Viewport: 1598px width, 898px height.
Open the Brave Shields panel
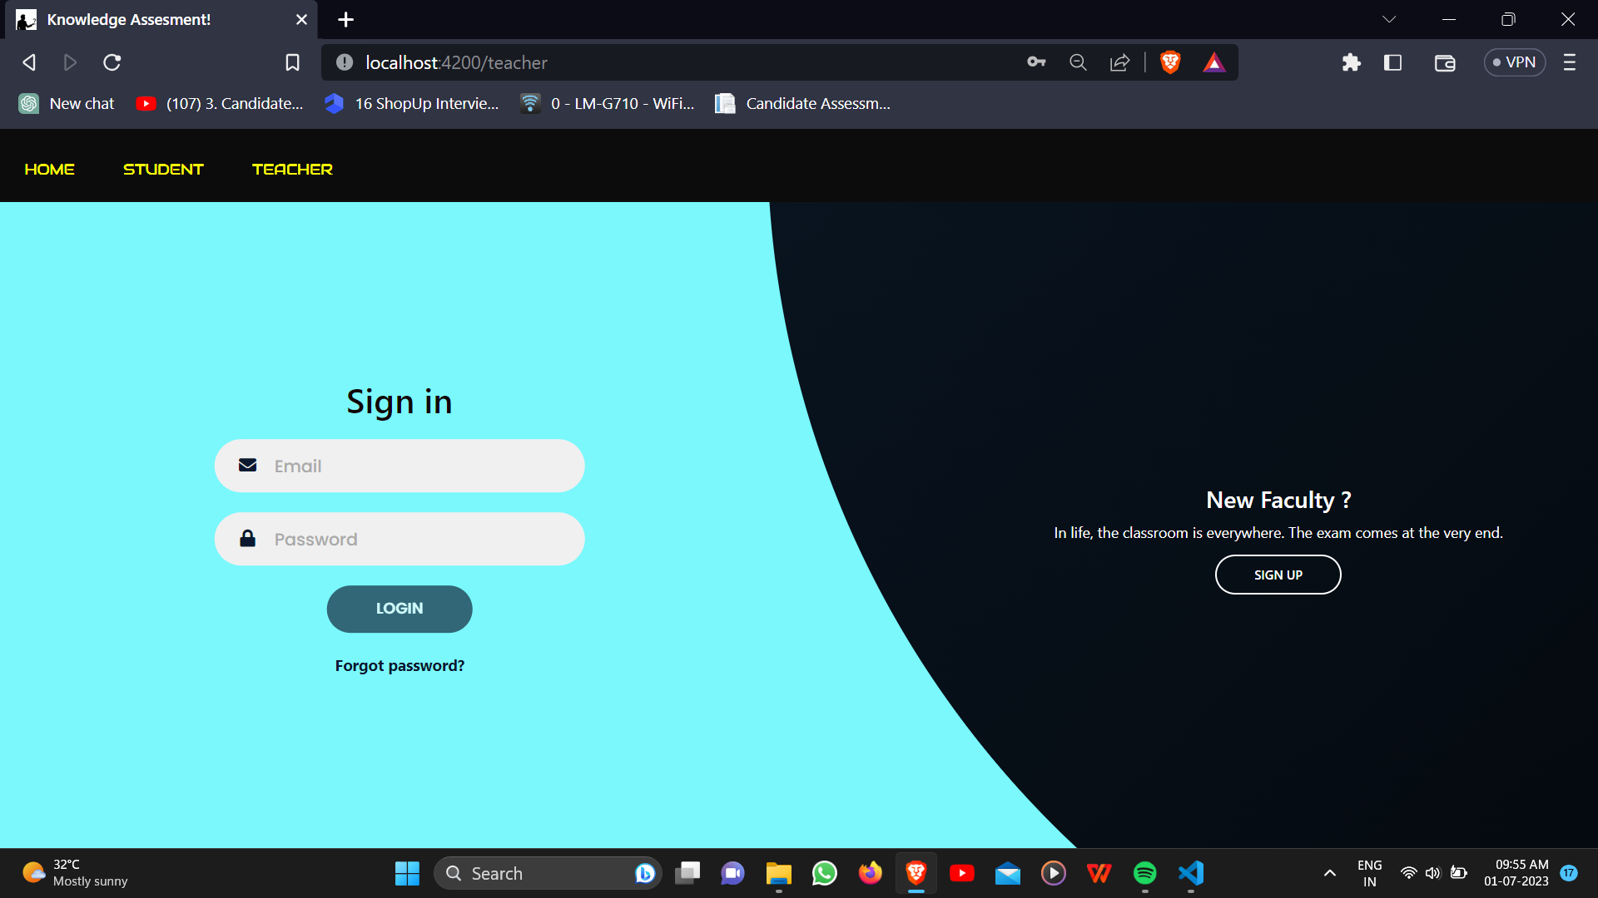(x=1169, y=62)
